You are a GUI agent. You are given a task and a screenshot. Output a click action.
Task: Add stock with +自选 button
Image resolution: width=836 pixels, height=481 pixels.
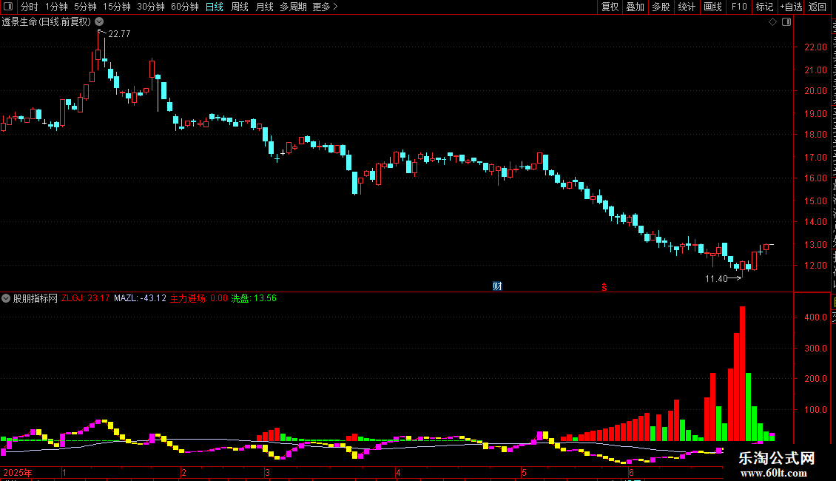[x=791, y=7]
